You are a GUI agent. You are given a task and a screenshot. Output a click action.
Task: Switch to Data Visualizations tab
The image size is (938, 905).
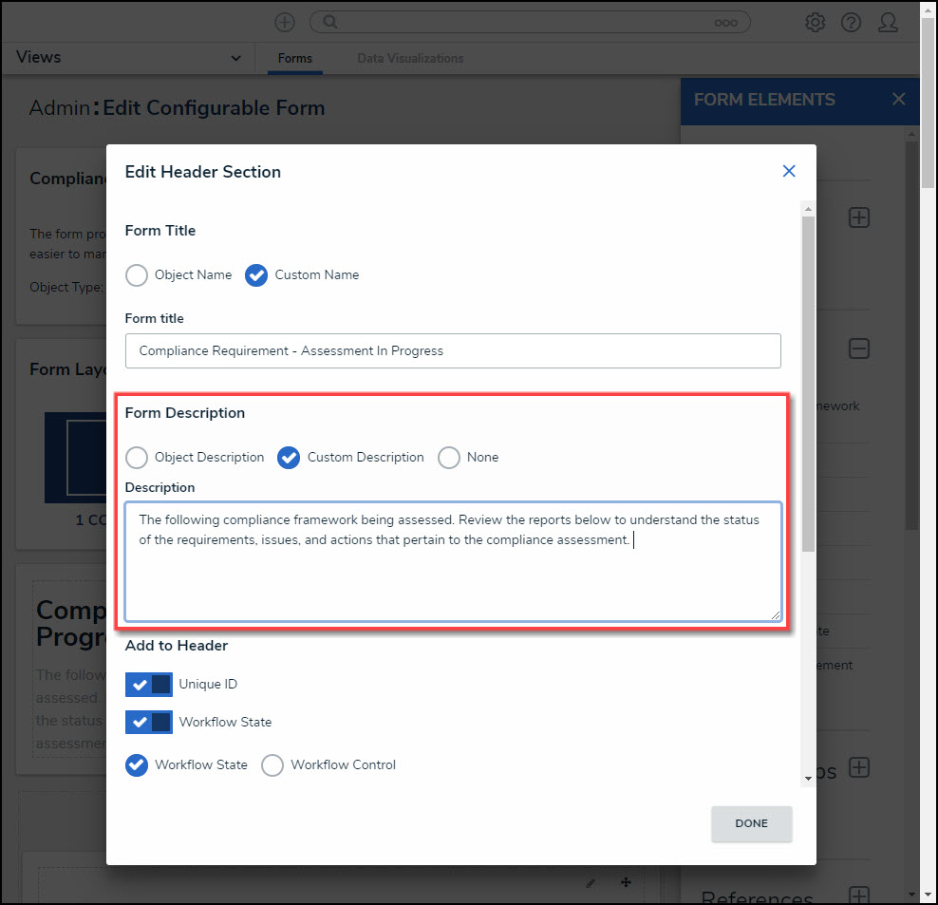click(410, 59)
